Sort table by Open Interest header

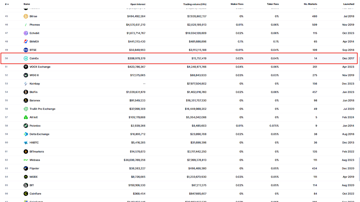click(138, 4)
